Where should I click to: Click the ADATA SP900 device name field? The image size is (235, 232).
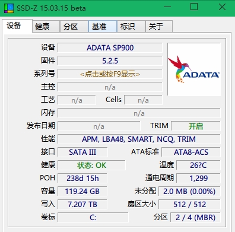tap(110, 48)
